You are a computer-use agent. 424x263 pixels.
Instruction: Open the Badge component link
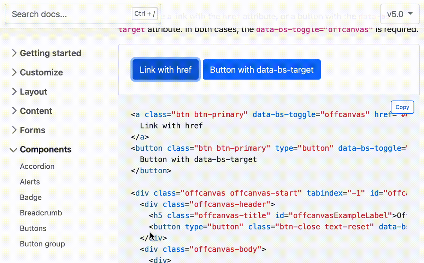click(31, 197)
